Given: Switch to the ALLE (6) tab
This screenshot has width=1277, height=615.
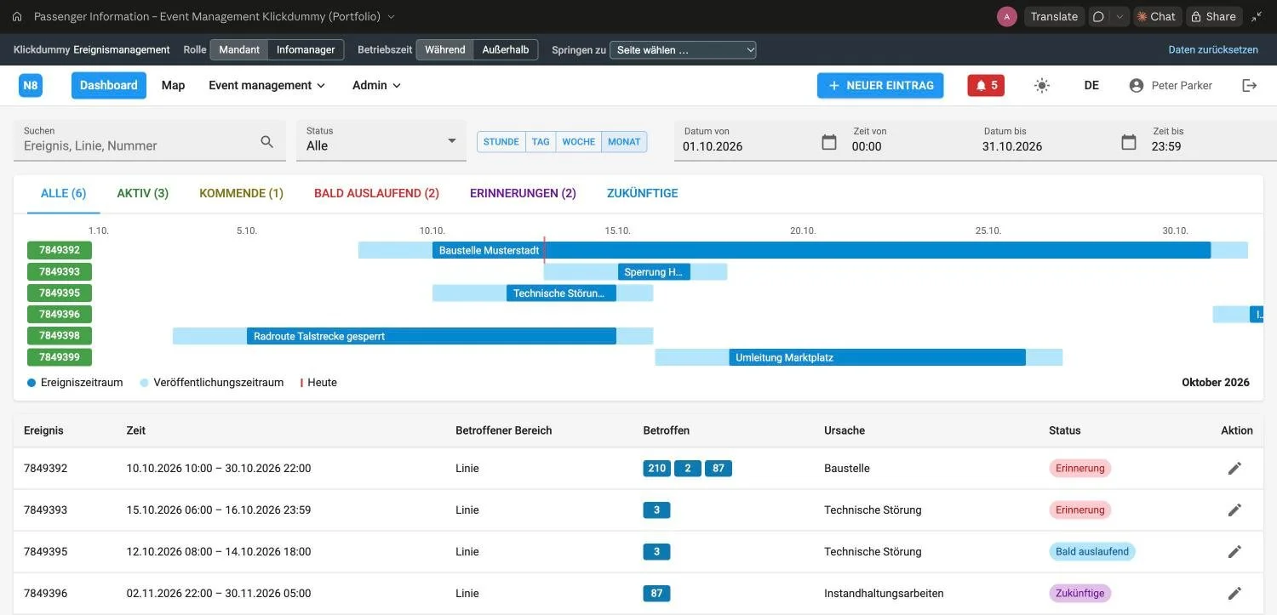Looking at the screenshot, I should point(64,193).
